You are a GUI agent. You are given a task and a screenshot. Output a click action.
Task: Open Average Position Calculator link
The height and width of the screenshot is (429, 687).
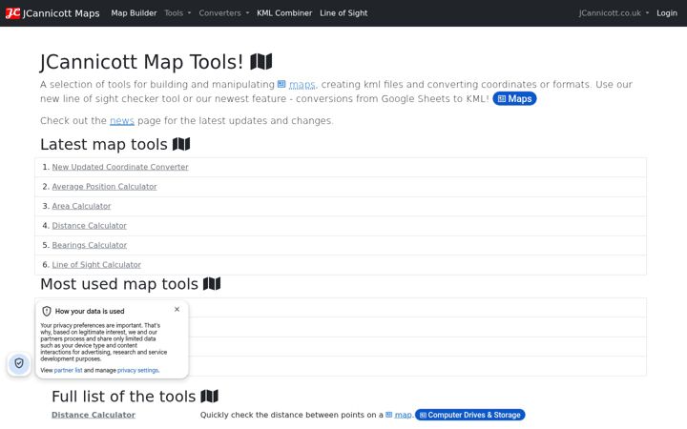(104, 187)
